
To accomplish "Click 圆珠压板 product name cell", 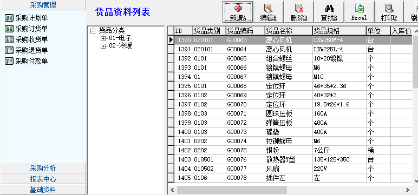I will [289, 113].
